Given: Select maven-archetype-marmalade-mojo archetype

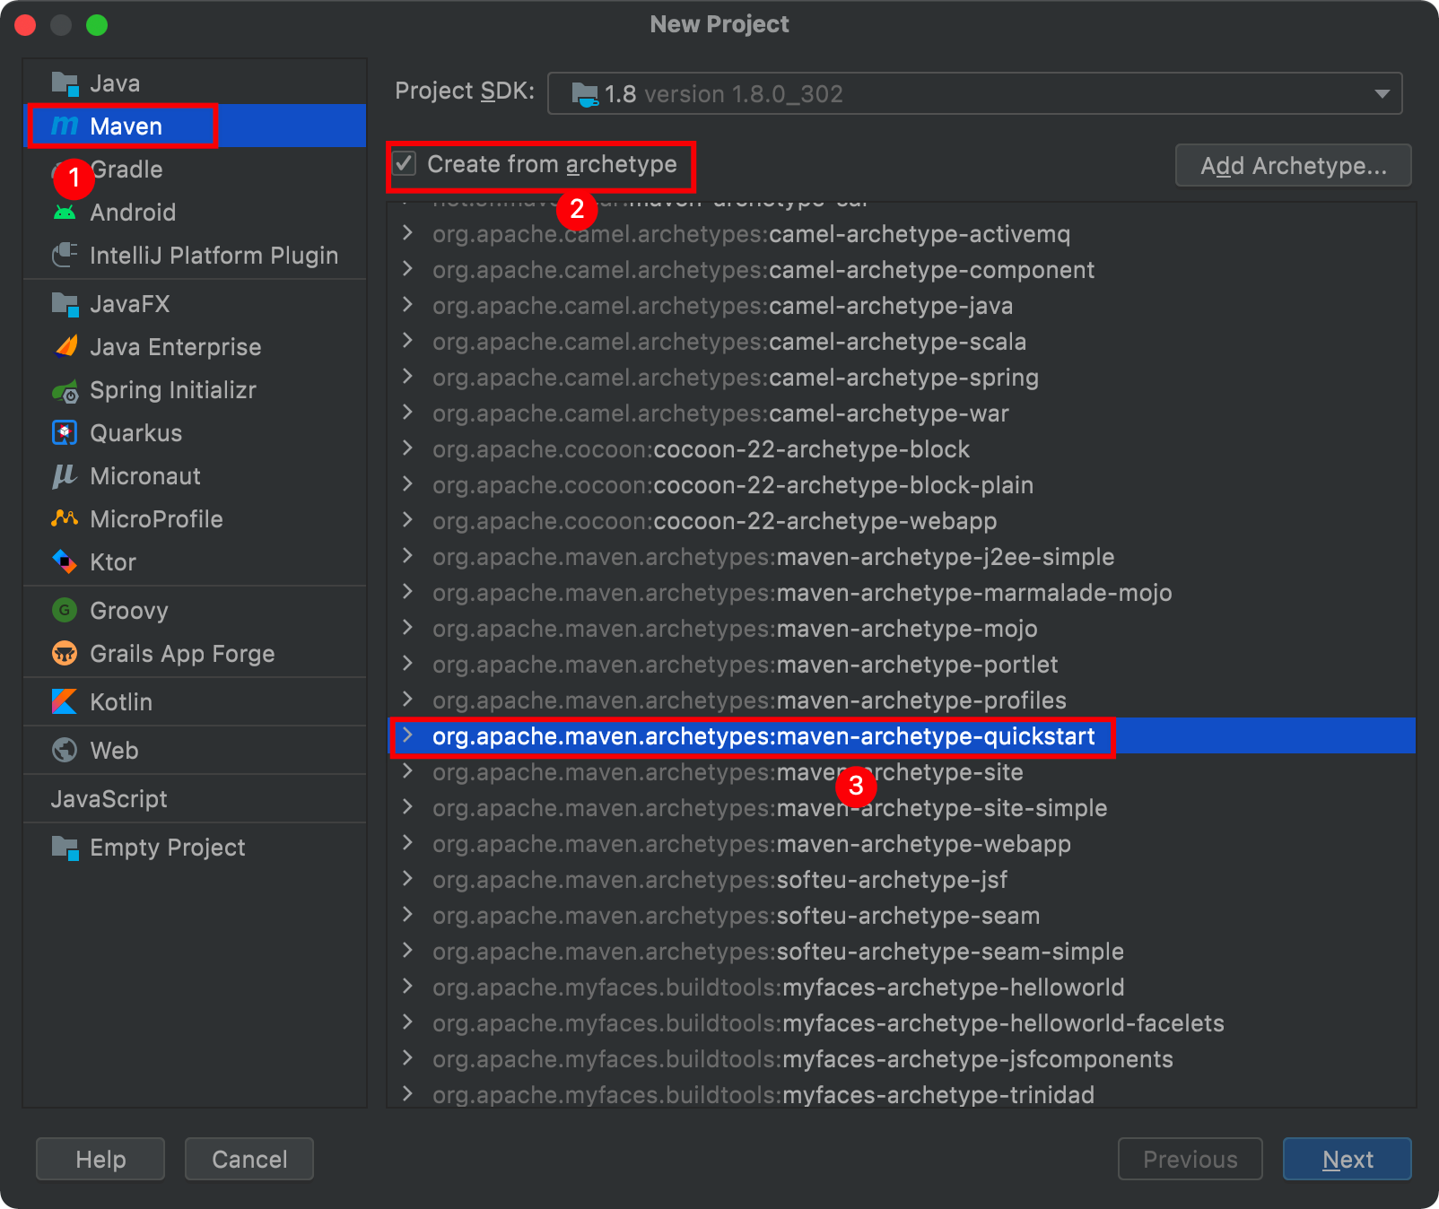Looking at the screenshot, I should [x=902, y=593].
